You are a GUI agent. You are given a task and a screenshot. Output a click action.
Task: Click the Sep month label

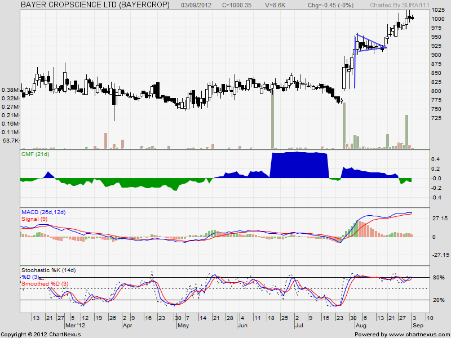point(418,326)
